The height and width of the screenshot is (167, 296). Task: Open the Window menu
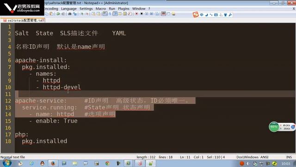(139, 9)
